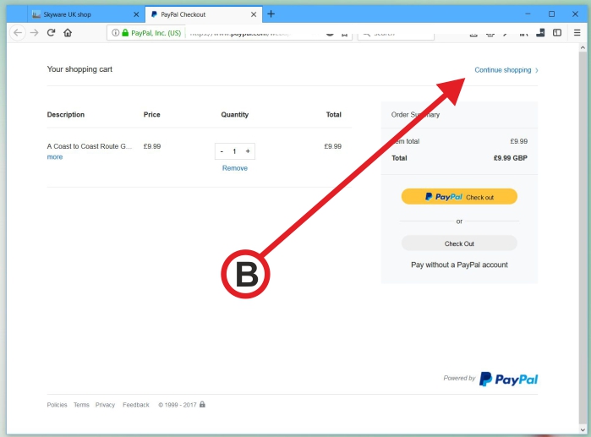Viewport: 591px width, 437px height.
Task: Close the Skyware UK shop tab
Action: point(136,14)
